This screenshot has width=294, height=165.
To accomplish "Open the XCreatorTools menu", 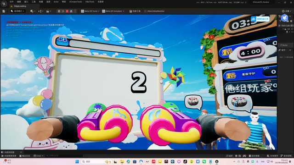I will point(75,2).
